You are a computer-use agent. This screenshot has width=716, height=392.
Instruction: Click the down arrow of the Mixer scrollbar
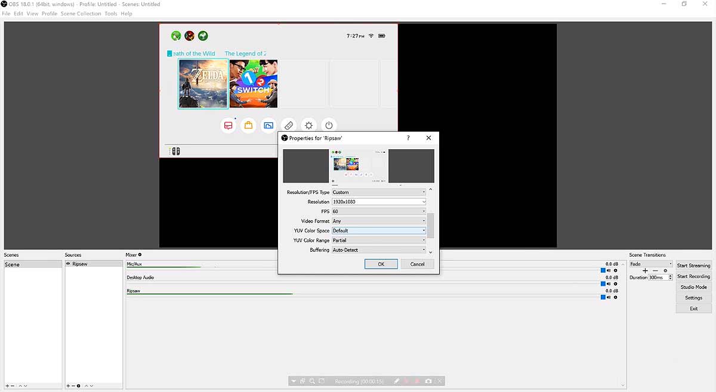pos(624,385)
